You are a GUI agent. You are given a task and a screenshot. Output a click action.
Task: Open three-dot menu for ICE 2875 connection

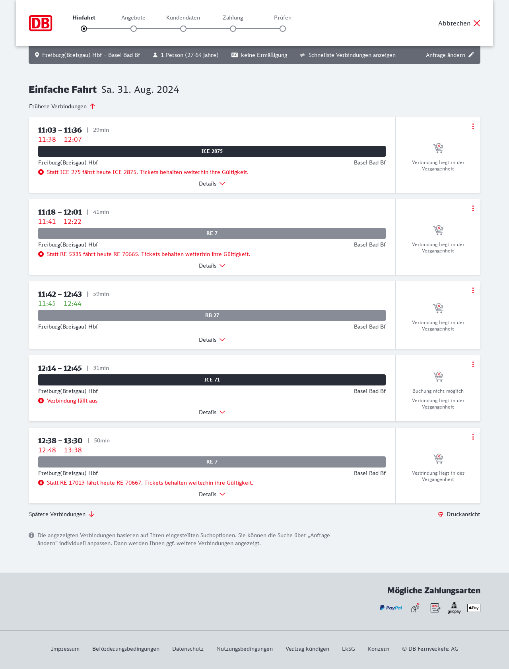(x=473, y=126)
